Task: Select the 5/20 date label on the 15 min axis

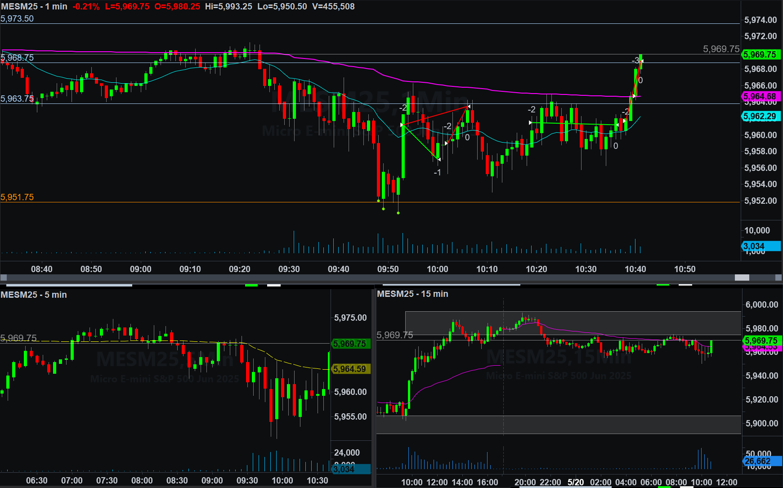Action: point(576,482)
